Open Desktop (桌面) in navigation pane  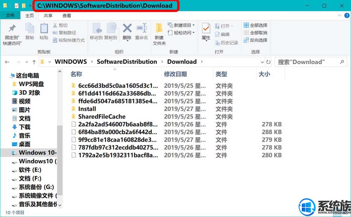[x=21, y=144]
